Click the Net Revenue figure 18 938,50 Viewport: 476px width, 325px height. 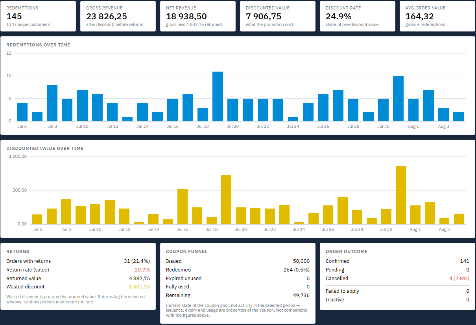coord(186,17)
